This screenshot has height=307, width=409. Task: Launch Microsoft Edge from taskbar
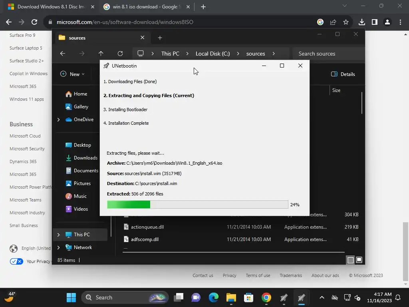pyautogui.click(x=213, y=297)
